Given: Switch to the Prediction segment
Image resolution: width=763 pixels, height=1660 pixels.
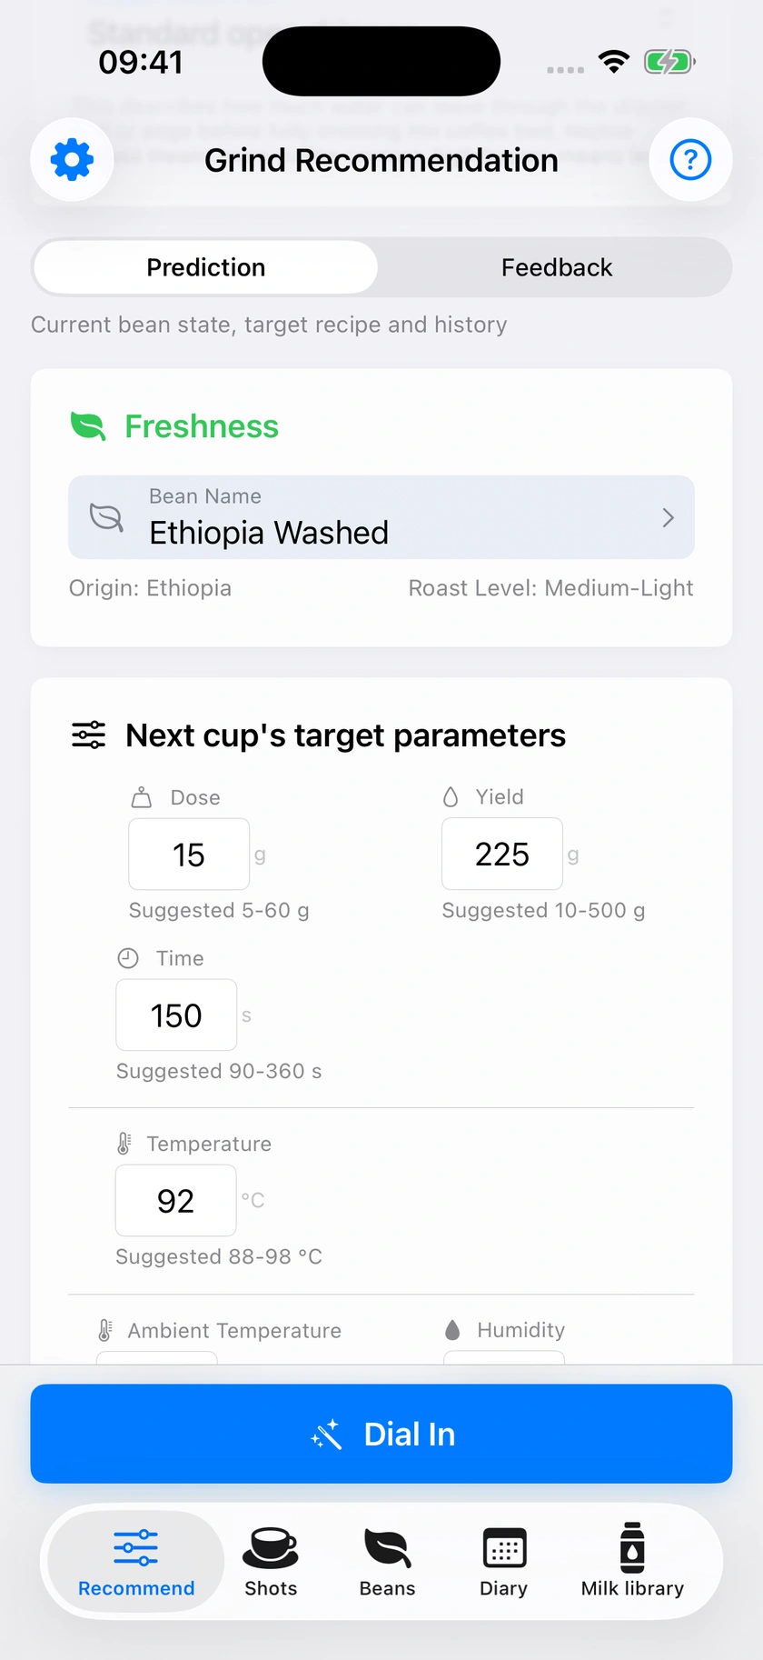Looking at the screenshot, I should point(206,267).
